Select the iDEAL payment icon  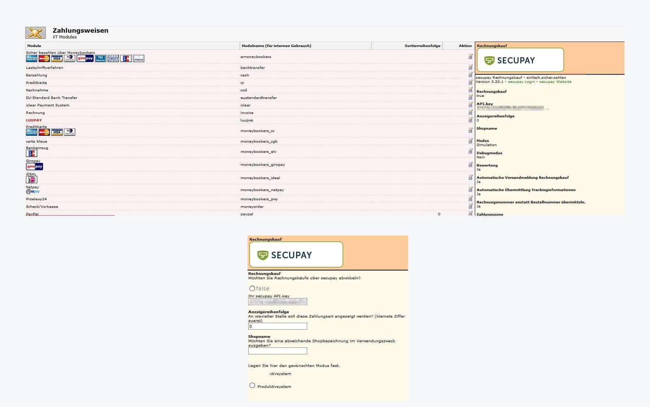pyautogui.click(x=31, y=179)
